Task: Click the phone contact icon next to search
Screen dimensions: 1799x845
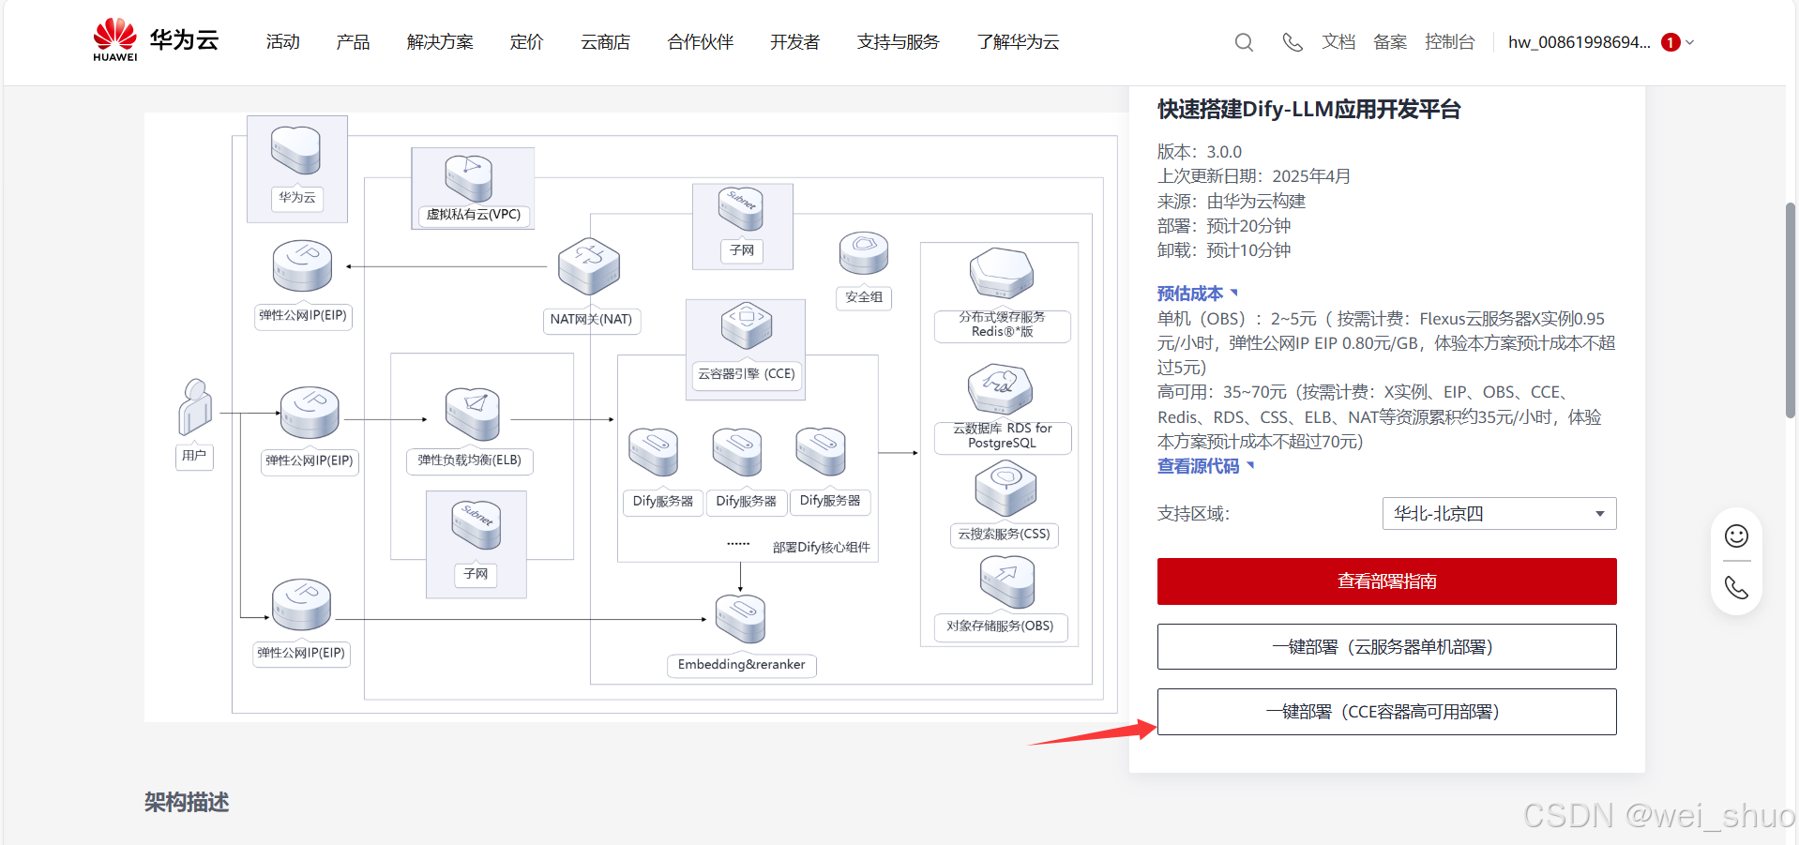Action: (1293, 42)
